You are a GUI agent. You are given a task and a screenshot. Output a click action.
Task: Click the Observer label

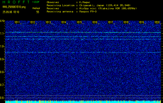pos(53,2)
